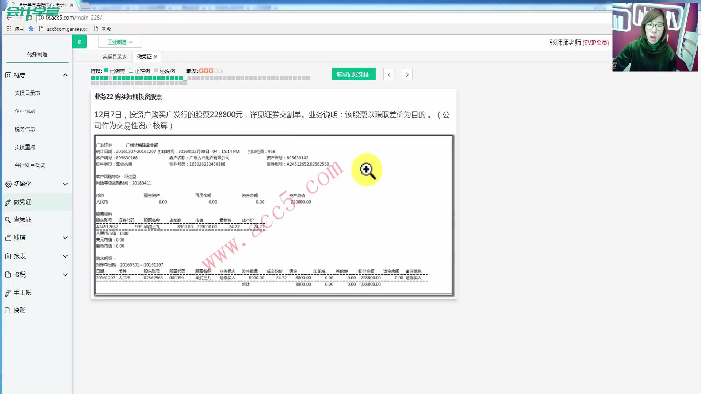Expand the 账簿 sidebar section

pos(65,238)
